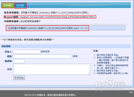Submit with the 發表評論 button
The width and height of the screenshot is (134, 97).
pos(19,78)
